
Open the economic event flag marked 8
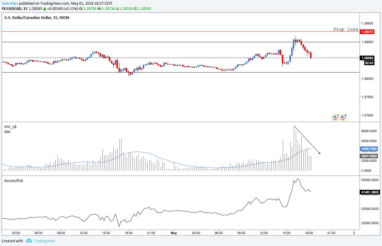tap(343, 118)
